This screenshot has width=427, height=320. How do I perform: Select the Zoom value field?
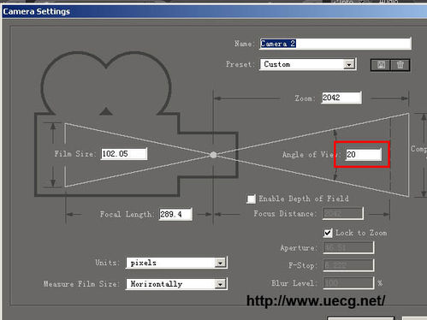(341, 98)
